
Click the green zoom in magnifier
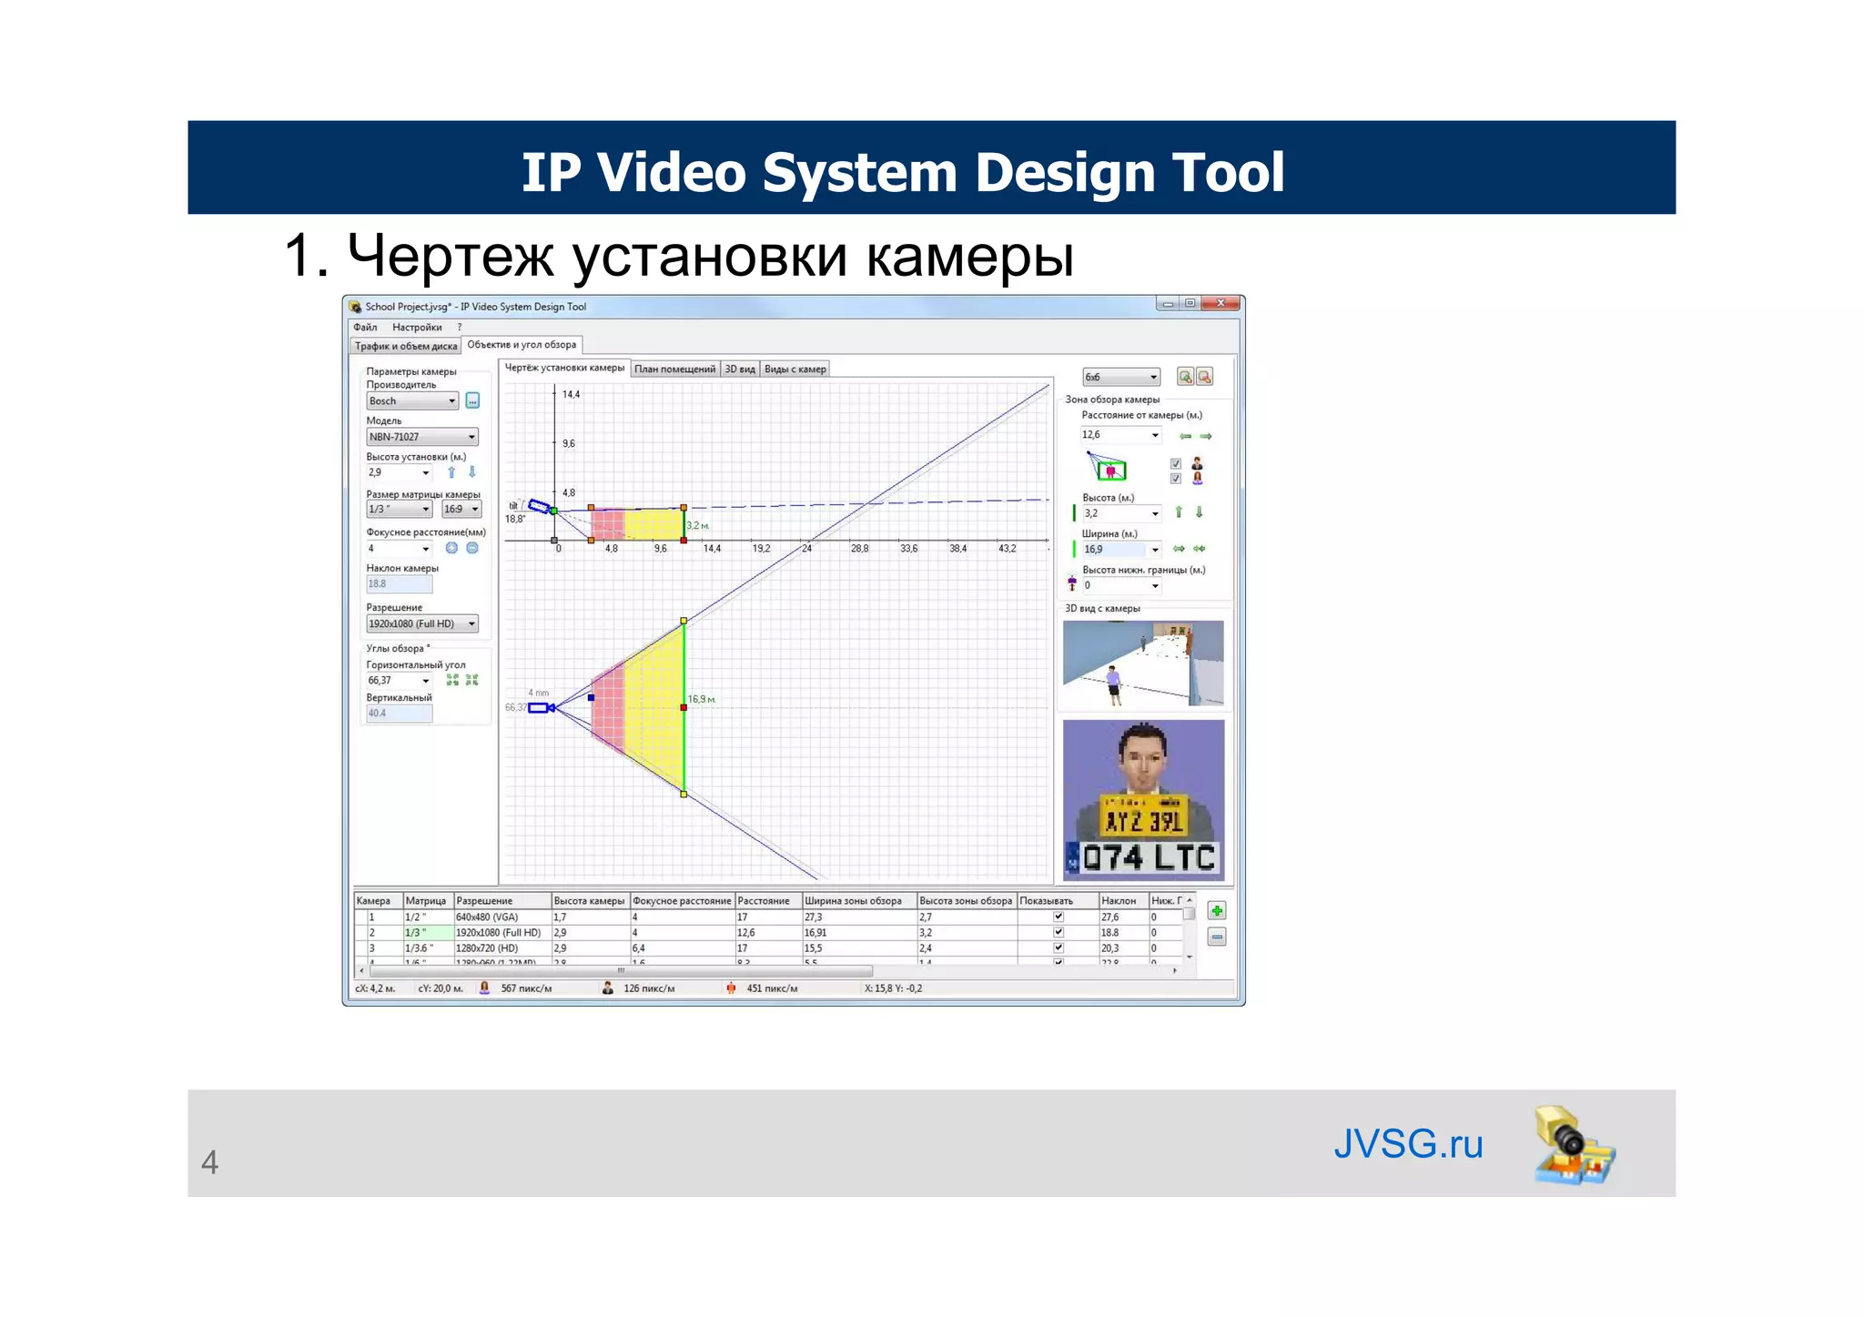(1185, 377)
